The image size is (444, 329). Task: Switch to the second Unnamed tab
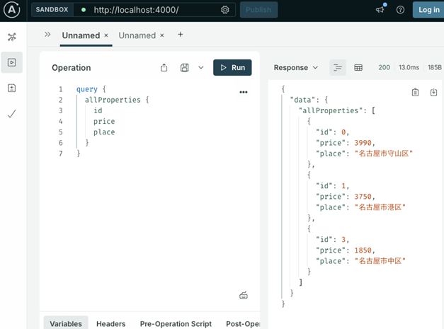pos(137,35)
